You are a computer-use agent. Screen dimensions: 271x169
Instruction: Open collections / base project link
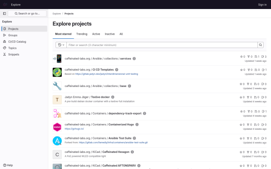coord(96,86)
